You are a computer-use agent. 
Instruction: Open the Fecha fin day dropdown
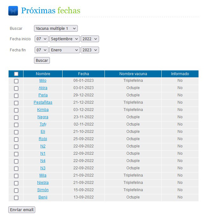pyautogui.click(x=42, y=50)
